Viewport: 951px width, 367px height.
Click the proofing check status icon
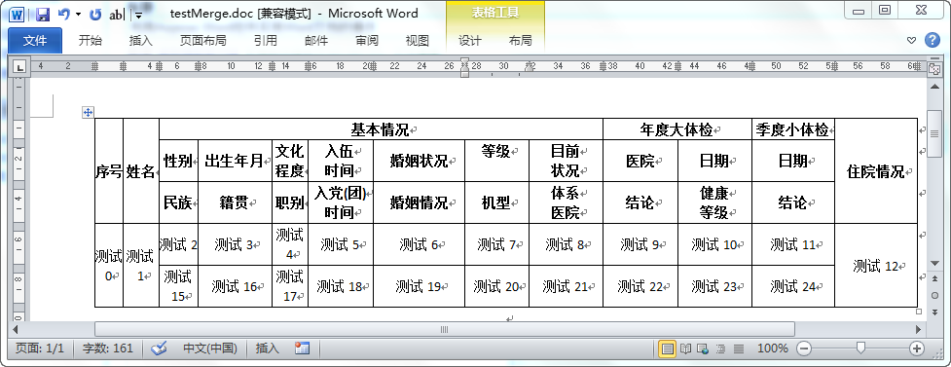pos(159,349)
